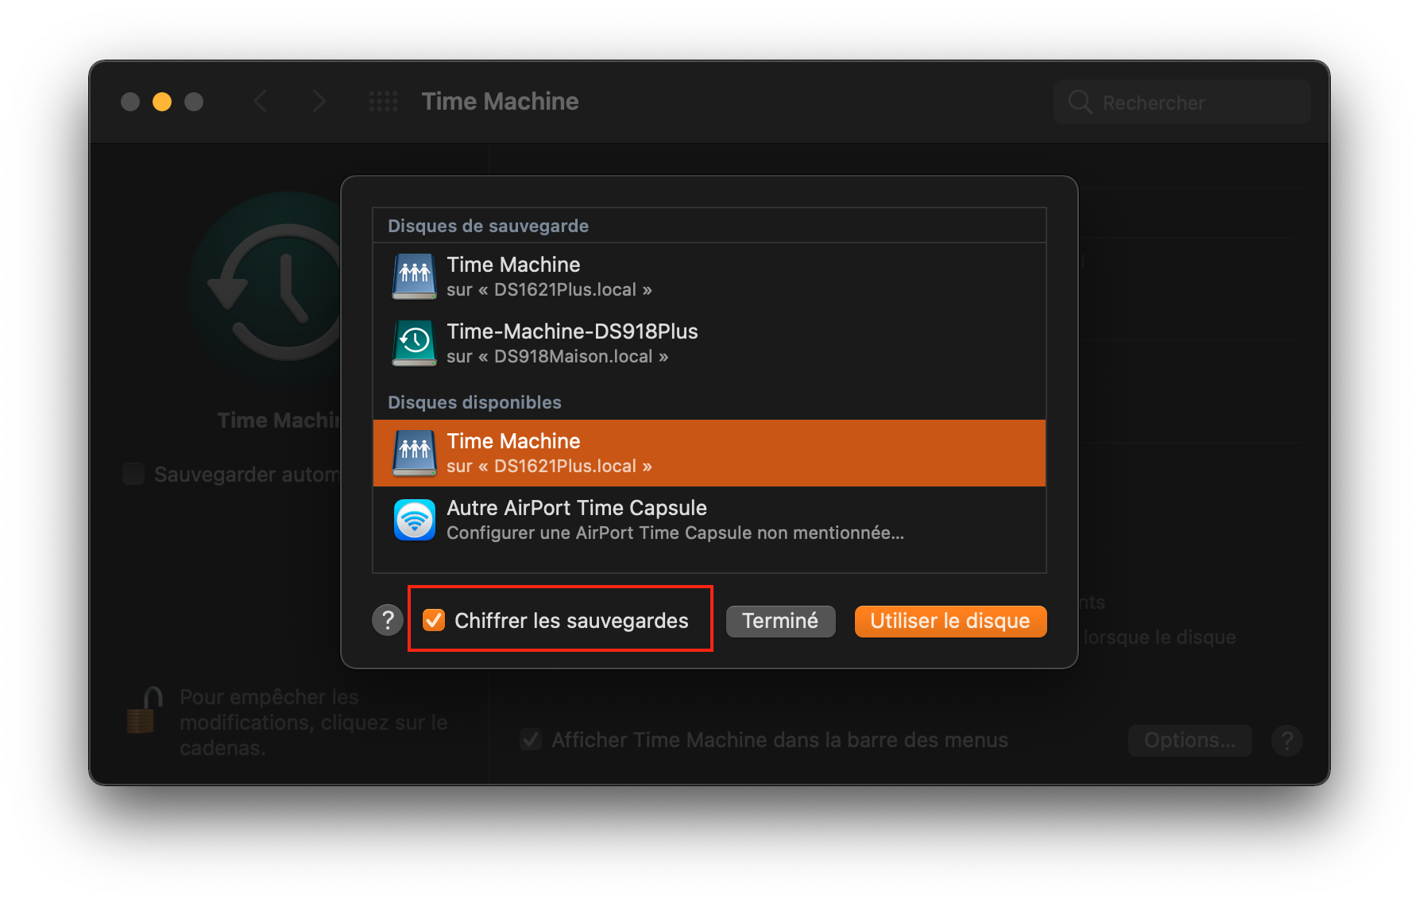Viewport: 1419px width, 903px height.
Task: Toggle the Chiffrer les sauvegardes checkbox
Action: pos(434,620)
